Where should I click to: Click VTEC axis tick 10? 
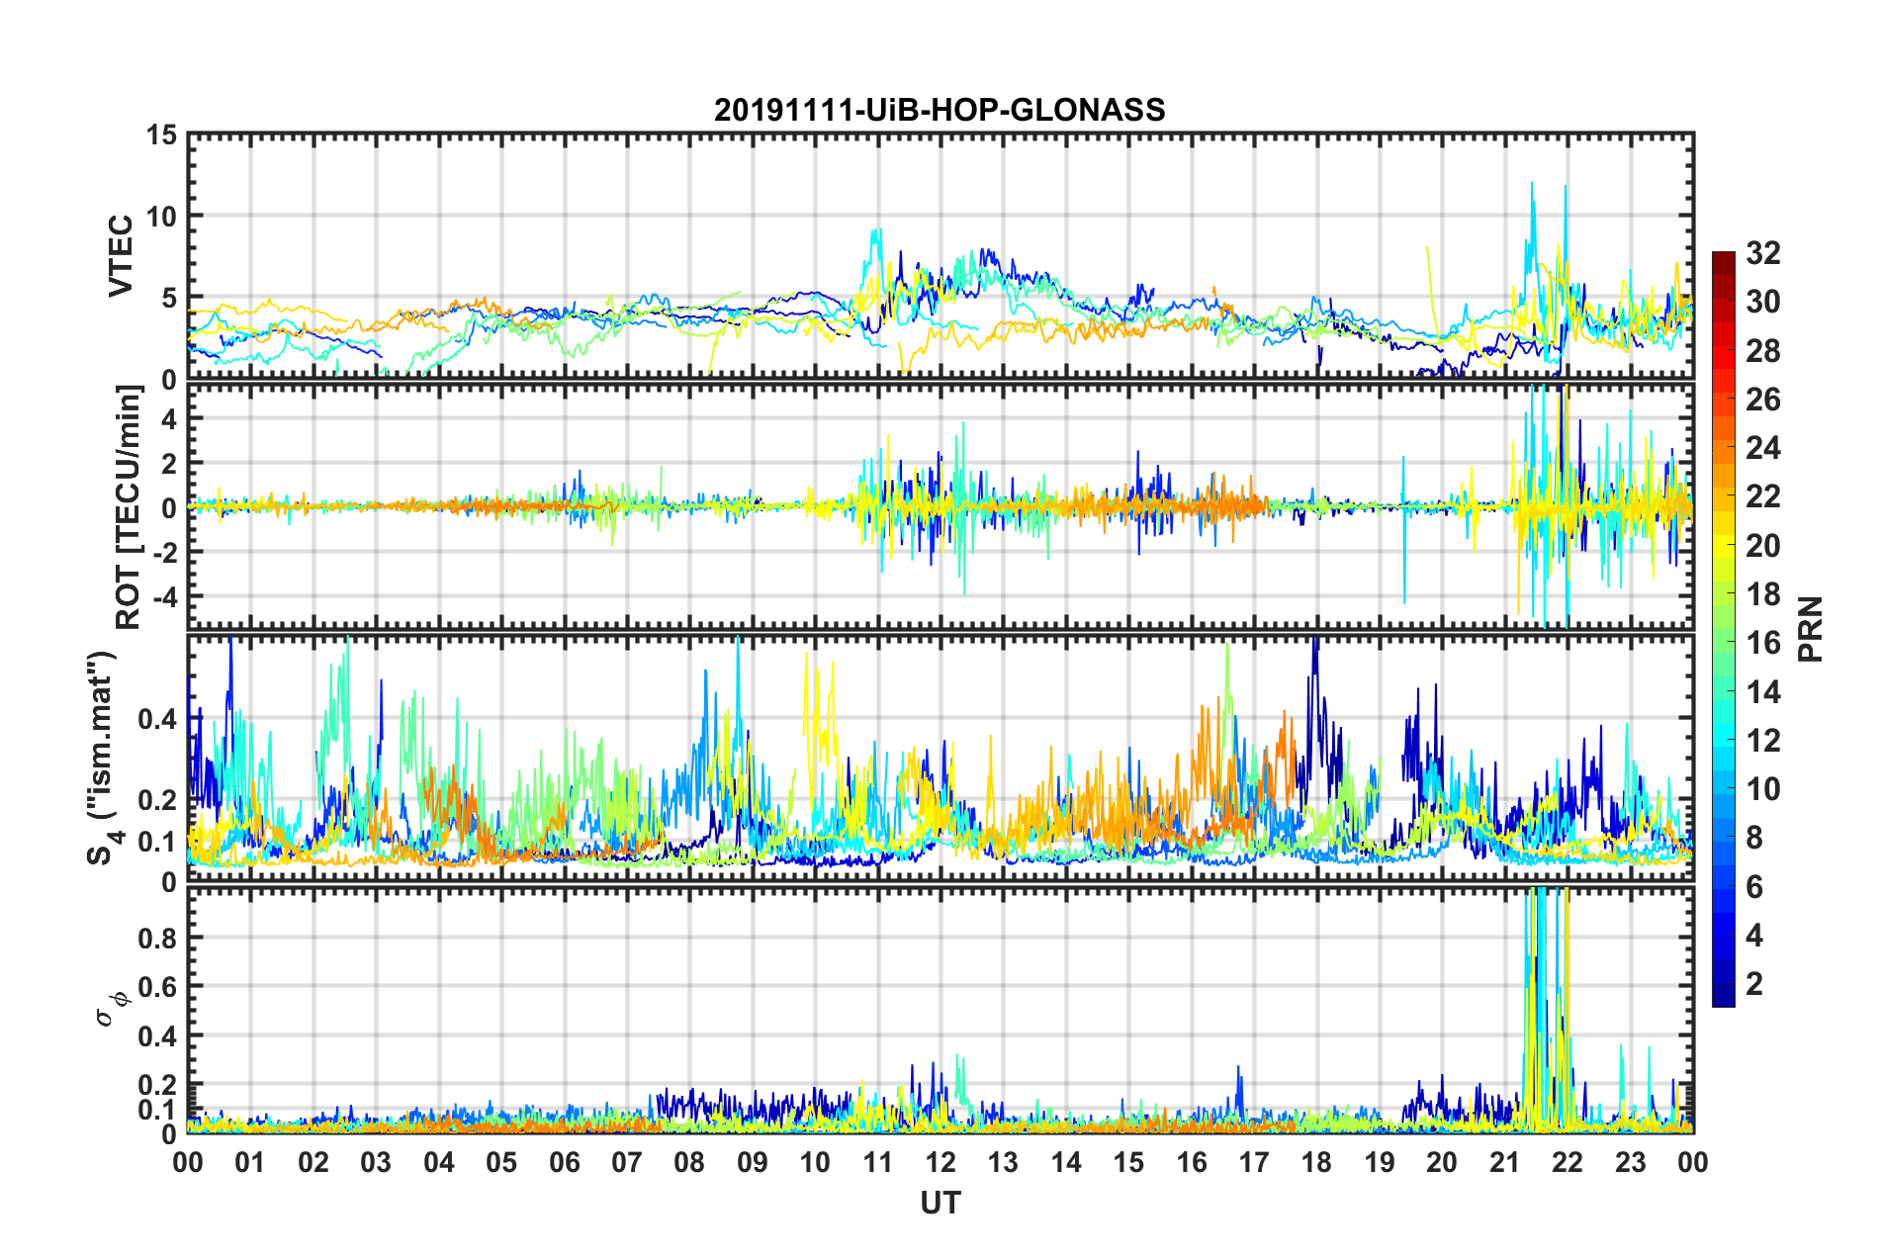point(160,216)
